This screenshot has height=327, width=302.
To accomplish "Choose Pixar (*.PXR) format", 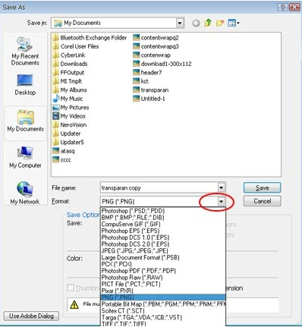I will click(x=163, y=291).
